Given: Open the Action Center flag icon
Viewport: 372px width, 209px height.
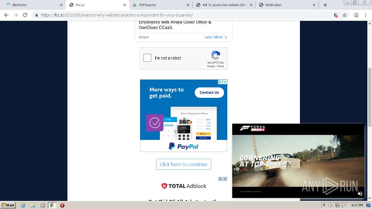Looking at the screenshot, I should (x=345, y=205).
